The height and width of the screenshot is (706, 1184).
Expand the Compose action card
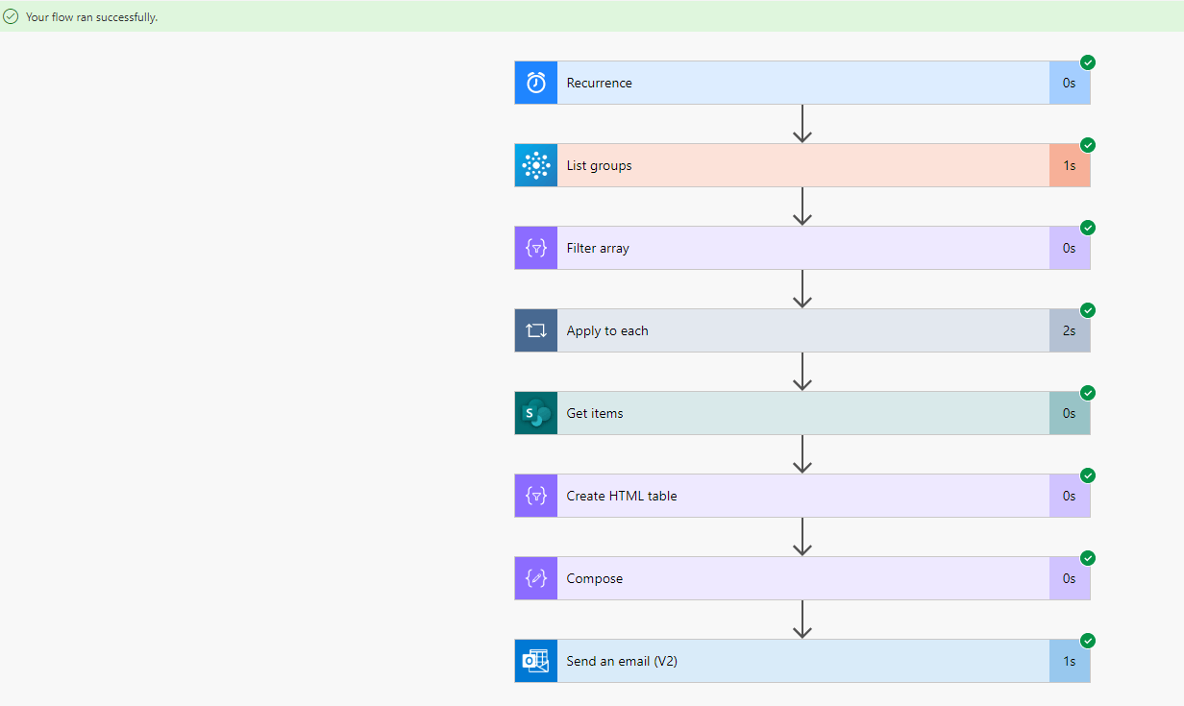pyautogui.click(x=802, y=578)
